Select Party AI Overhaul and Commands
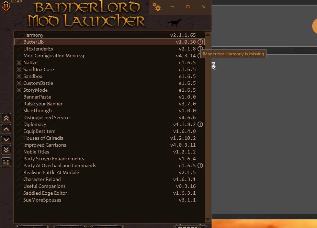 click(x=109, y=166)
